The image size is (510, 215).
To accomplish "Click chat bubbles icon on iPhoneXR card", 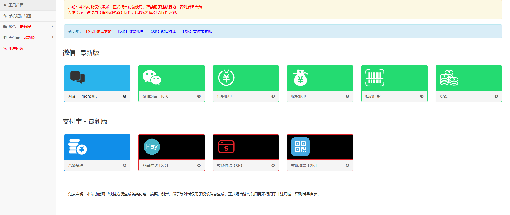I will pos(78,78).
